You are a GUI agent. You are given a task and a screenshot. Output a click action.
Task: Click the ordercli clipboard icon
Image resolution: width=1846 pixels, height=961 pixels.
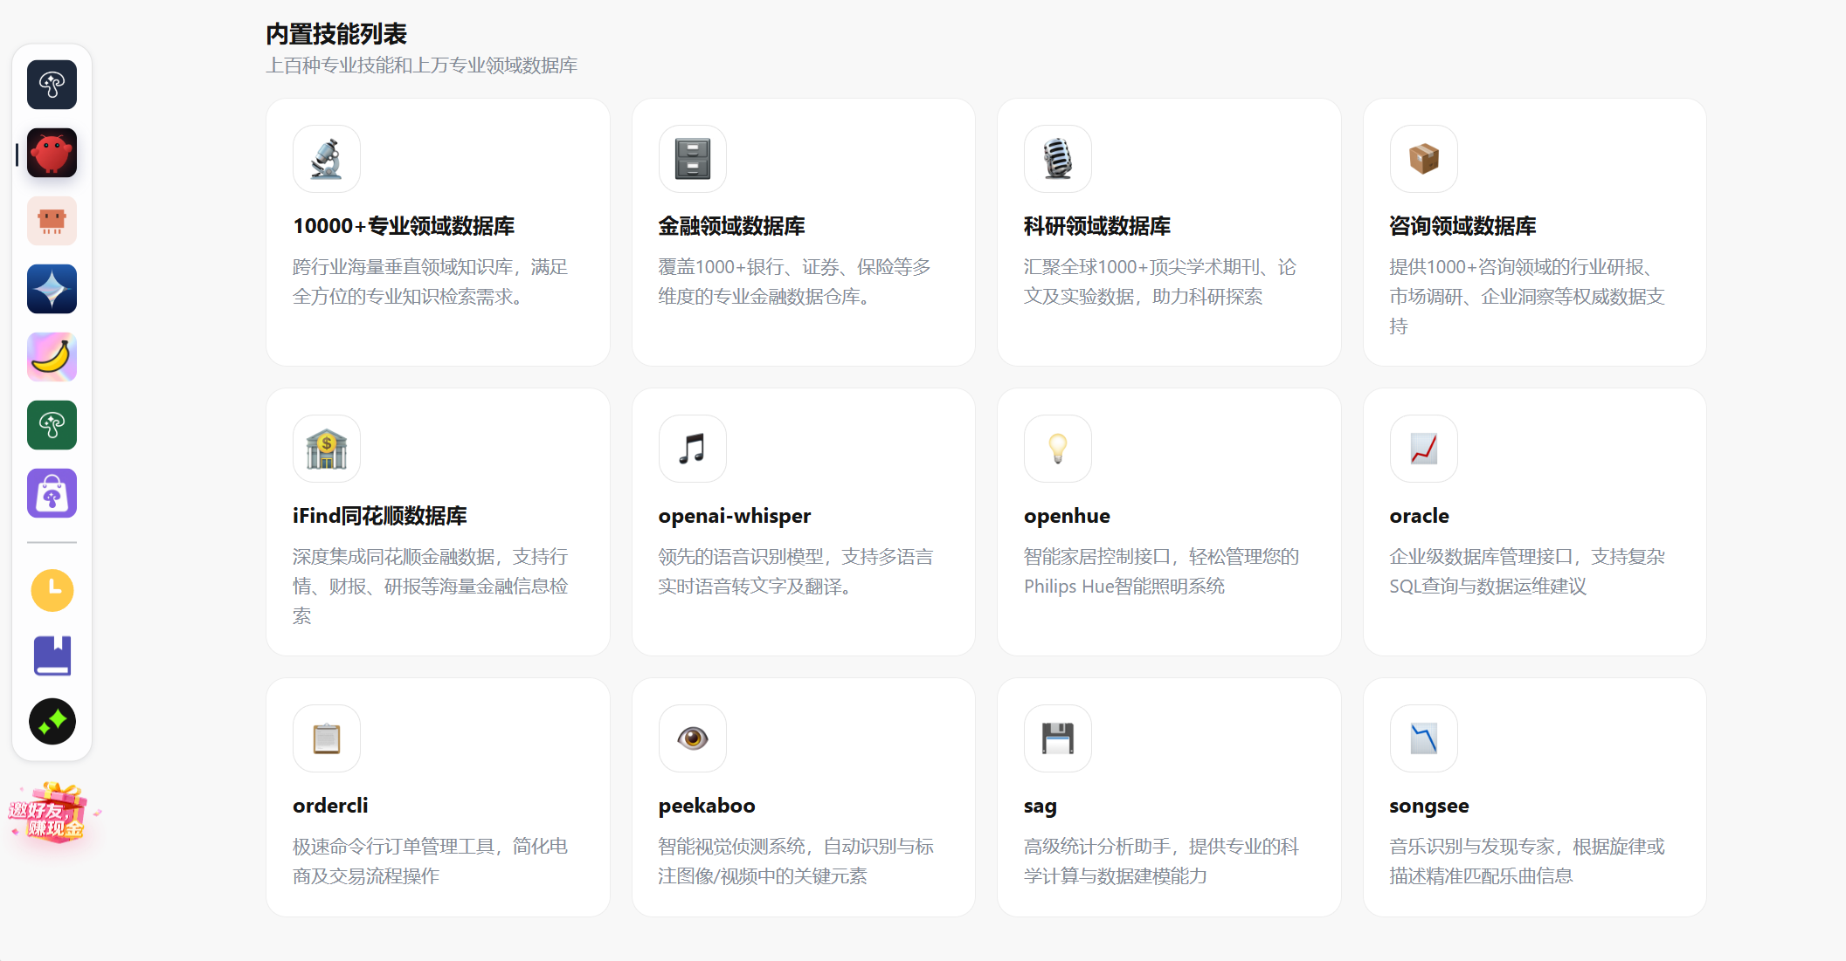[x=326, y=738]
